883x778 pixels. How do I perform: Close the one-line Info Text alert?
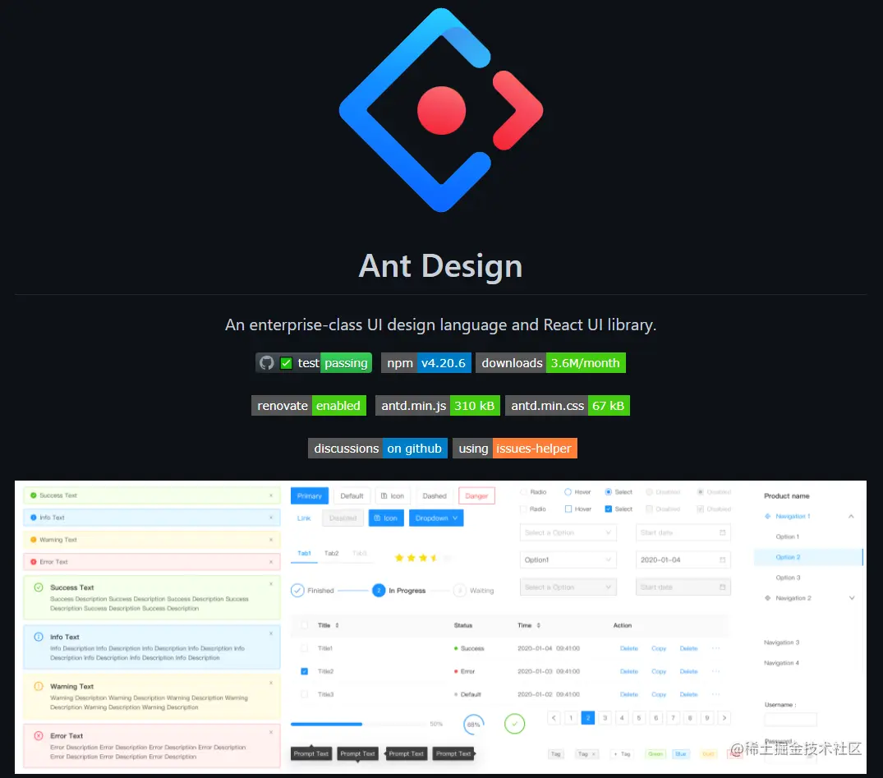[x=271, y=518]
